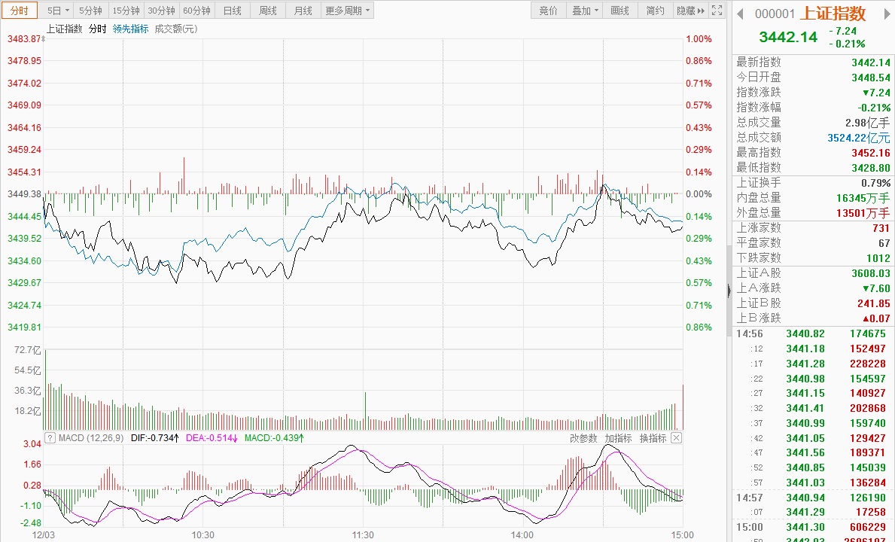This screenshot has height=542, width=895.
Task: Go to next stock with right arrow
Action: click(x=887, y=14)
